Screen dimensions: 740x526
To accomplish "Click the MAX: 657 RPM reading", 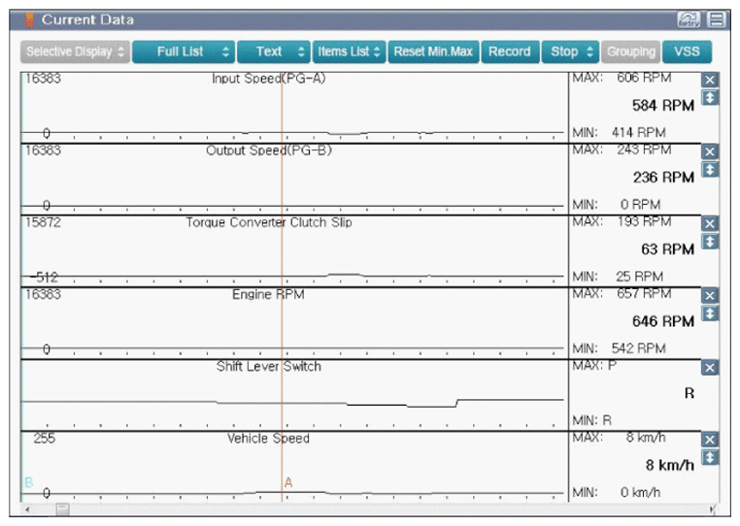I will pyautogui.click(x=622, y=293).
